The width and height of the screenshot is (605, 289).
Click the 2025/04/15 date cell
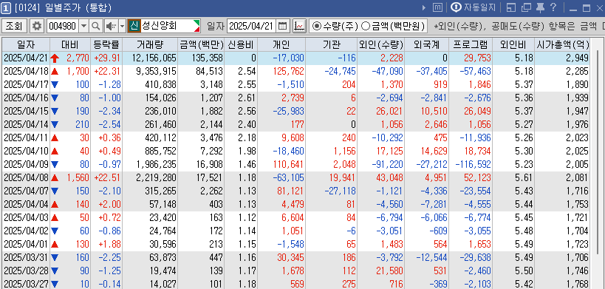coord(26,111)
